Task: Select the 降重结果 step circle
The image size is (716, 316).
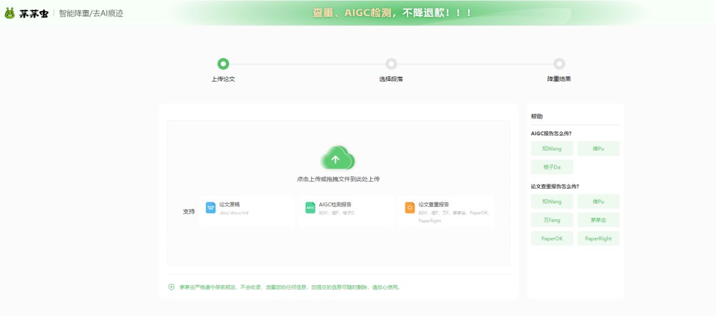Action: [559, 64]
